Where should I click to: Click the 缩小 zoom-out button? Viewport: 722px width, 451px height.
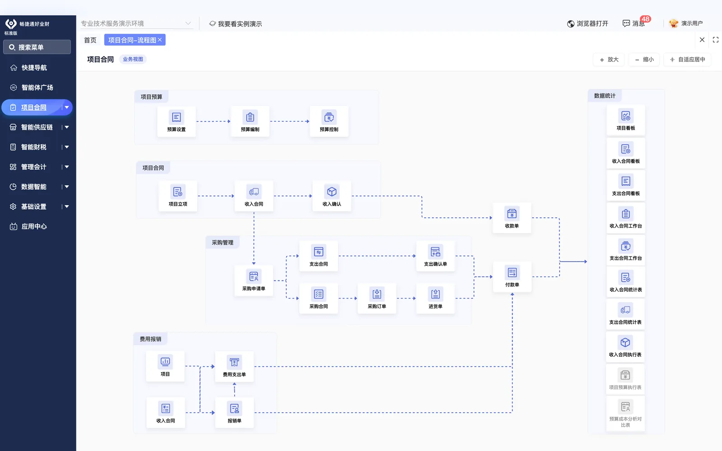(644, 60)
